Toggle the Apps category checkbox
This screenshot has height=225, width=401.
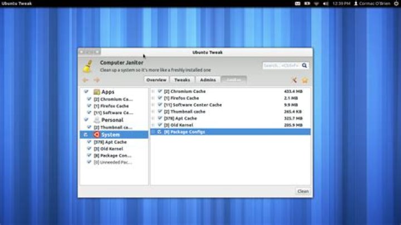pyautogui.click(x=86, y=91)
